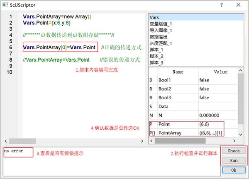
Task: Click the Name column header
Action: click(178, 72)
